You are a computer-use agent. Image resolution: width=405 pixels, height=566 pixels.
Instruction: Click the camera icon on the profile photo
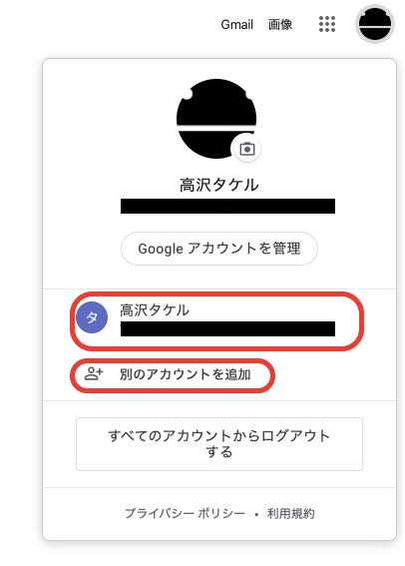click(x=247, y=149)
